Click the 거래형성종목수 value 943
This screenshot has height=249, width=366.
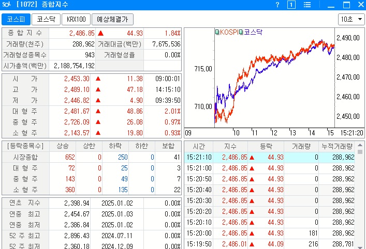coord(90,55)
